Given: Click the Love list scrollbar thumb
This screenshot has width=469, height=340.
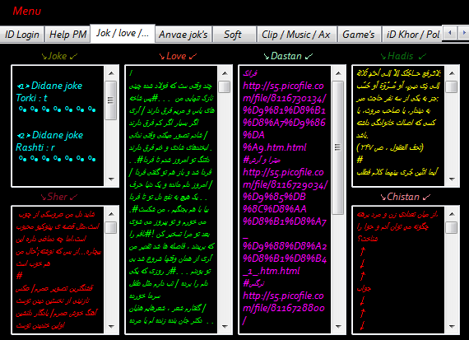Looking at the screenshot, I should coord(225,86).
